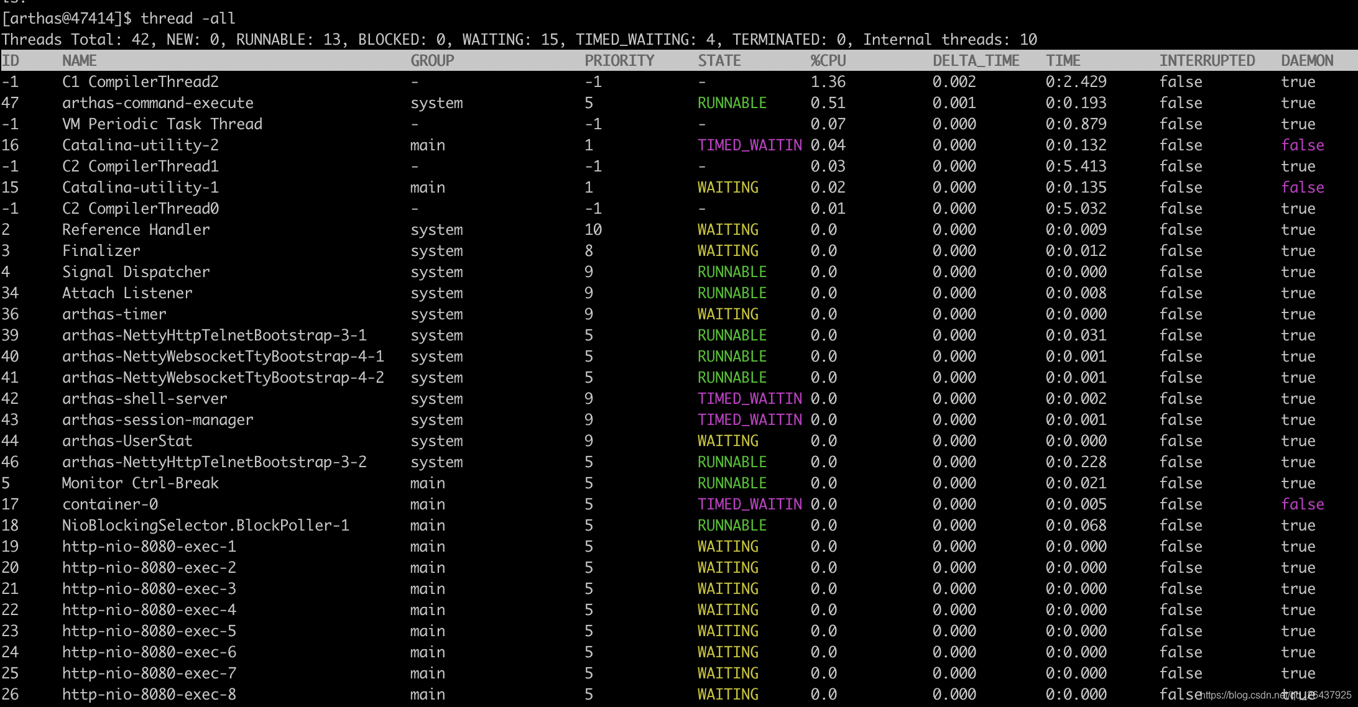Click the 'WAITING: 15' summary text
The width and height of the screenshot is (1358, 707).
coord(510,40)
